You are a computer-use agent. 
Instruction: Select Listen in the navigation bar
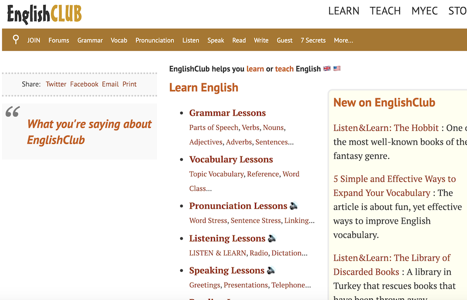[x=190, y=40]
